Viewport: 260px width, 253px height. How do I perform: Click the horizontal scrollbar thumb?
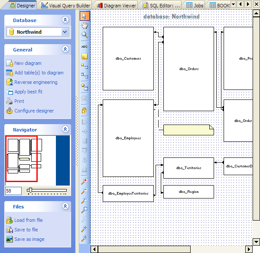[x=144, y=249]
